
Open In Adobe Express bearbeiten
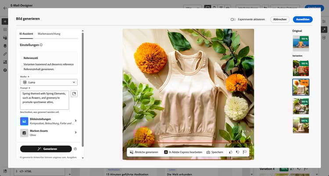[183, 152]
